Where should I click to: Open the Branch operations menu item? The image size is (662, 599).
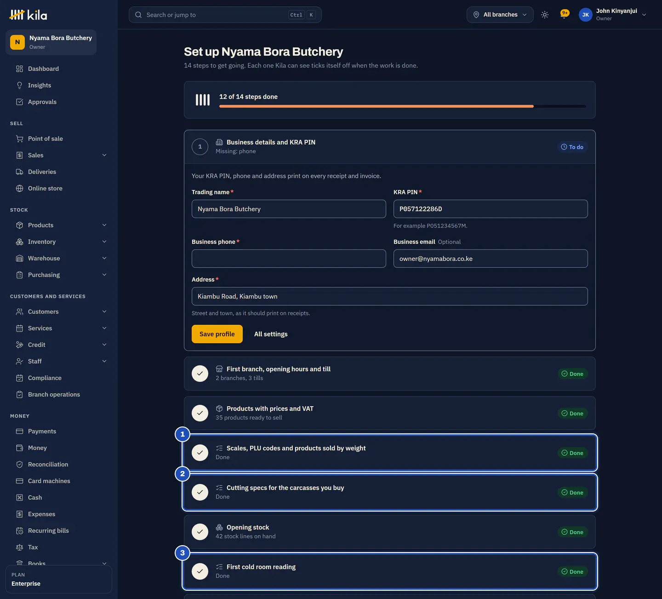[59, 395]
